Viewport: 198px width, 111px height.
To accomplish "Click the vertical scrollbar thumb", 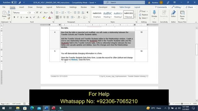I will click(x=197, y=49).
